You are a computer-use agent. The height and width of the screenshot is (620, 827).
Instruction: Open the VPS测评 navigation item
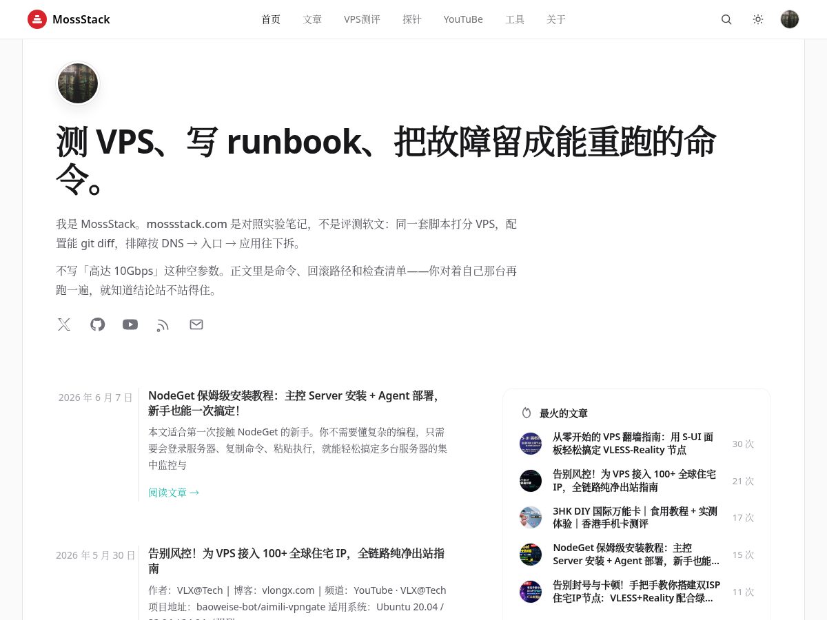pyautogui.click(x=362, y=19)
